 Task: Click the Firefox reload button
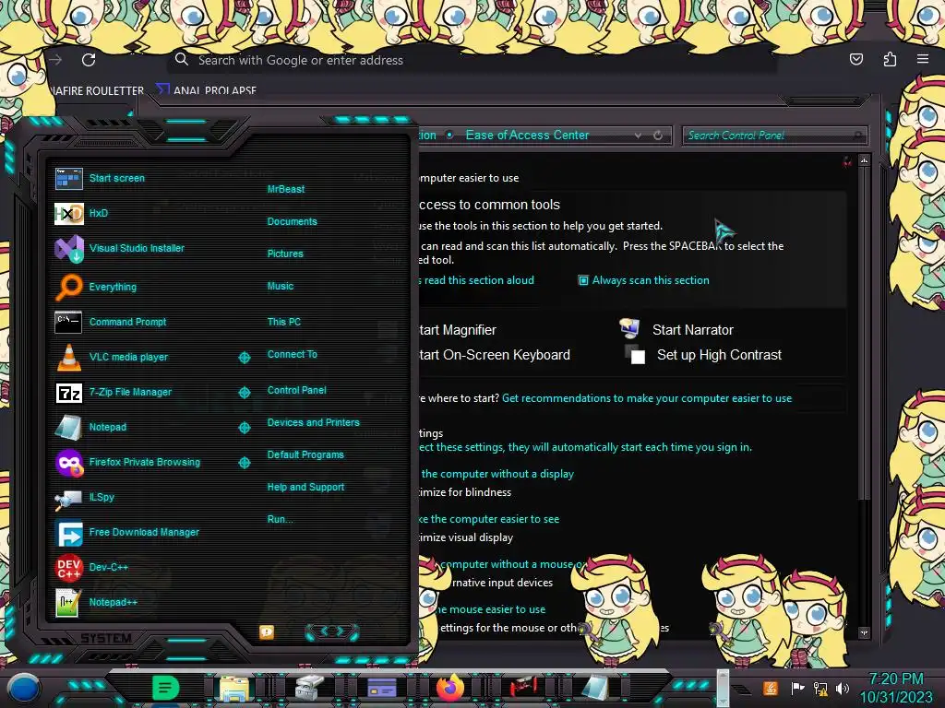click(89, 60)
